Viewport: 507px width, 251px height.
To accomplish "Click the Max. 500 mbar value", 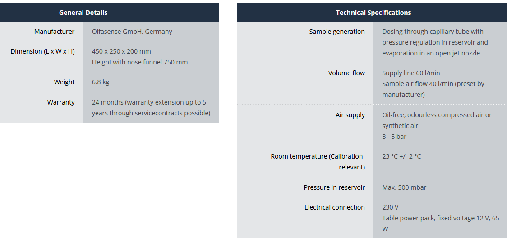I will pos(404,187).
